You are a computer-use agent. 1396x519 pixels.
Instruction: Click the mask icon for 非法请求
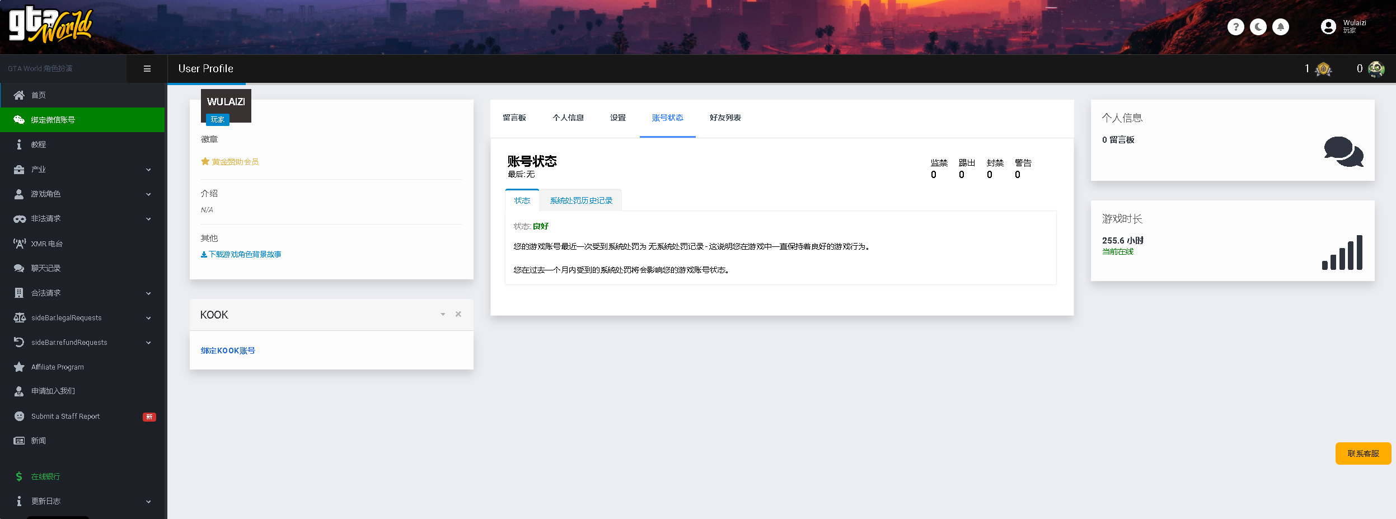tap(19, 219)
